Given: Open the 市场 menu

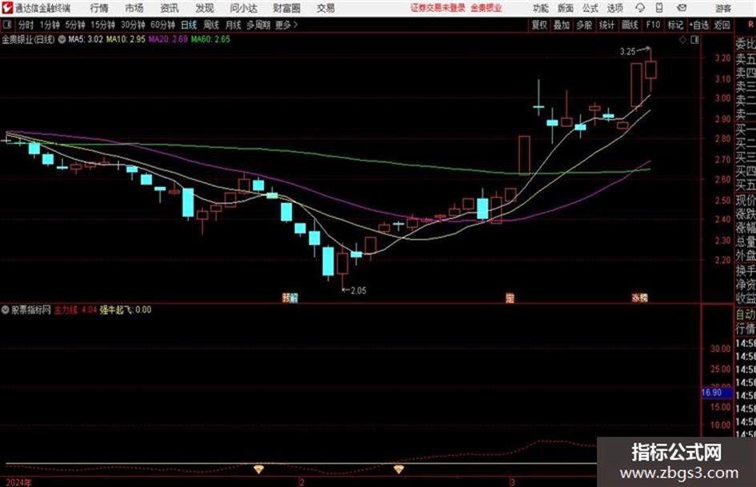Looking at the screenshot, I should [x=134, y=8].
